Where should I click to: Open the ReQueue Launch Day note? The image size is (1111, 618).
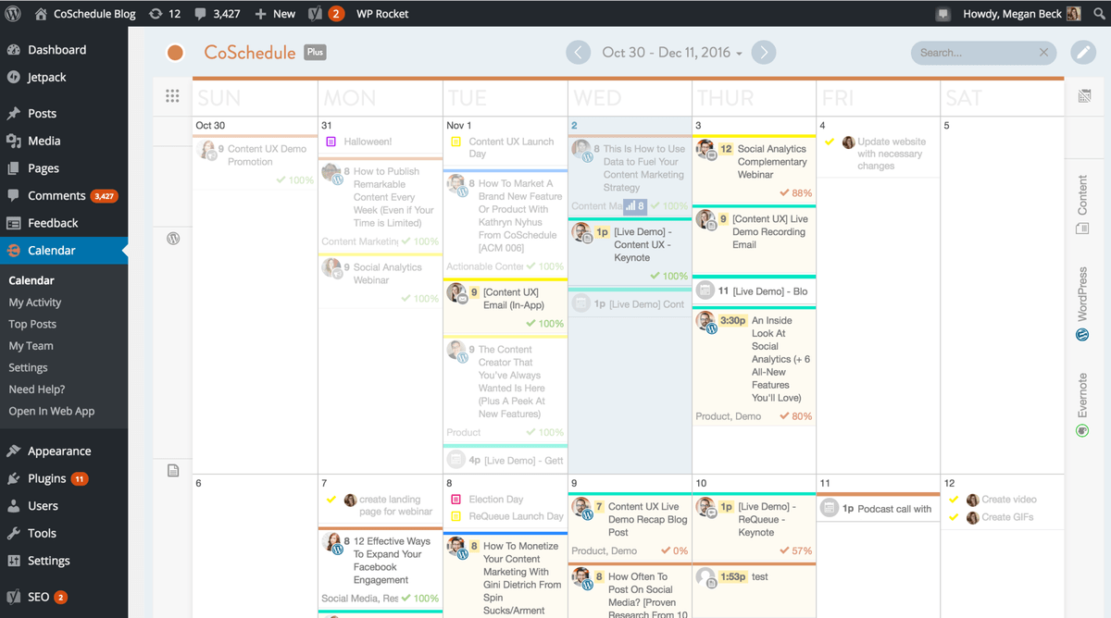pyautogui.click(x=516, y=516)
